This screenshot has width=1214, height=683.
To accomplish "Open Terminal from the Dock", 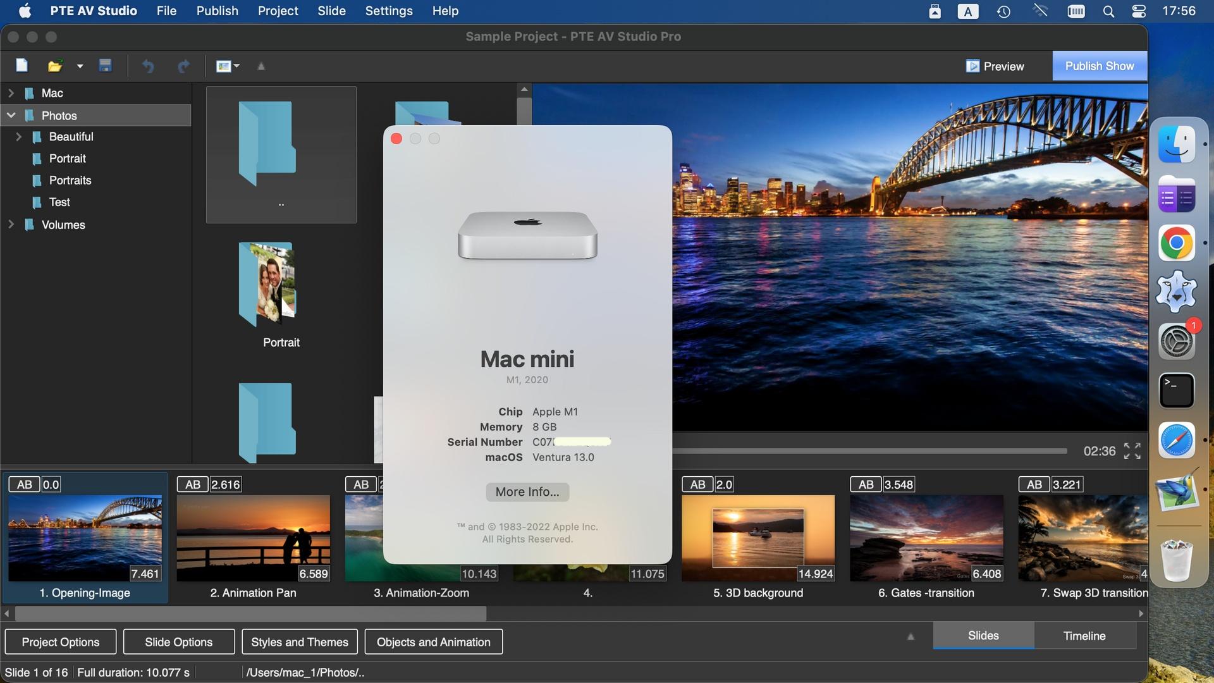I will (1176, 390).
